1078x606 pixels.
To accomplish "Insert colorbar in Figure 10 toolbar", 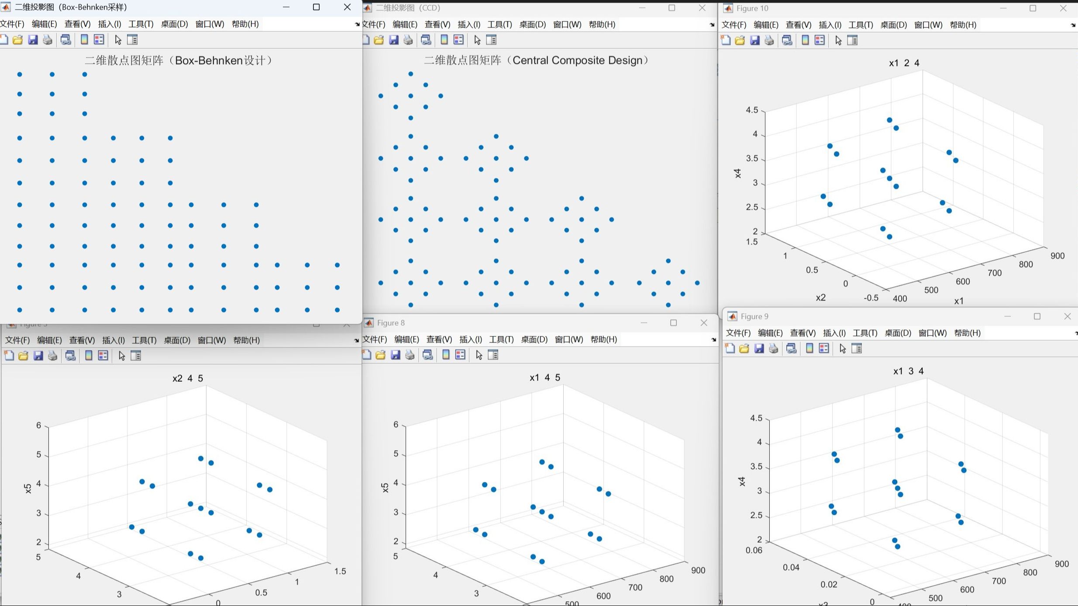I will [806, 41].
